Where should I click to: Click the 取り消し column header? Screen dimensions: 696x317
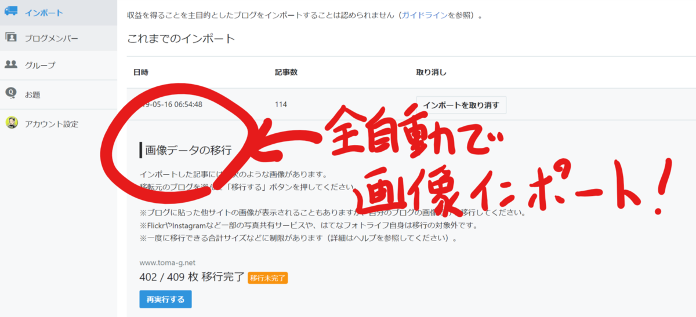(x=432, y=72)
